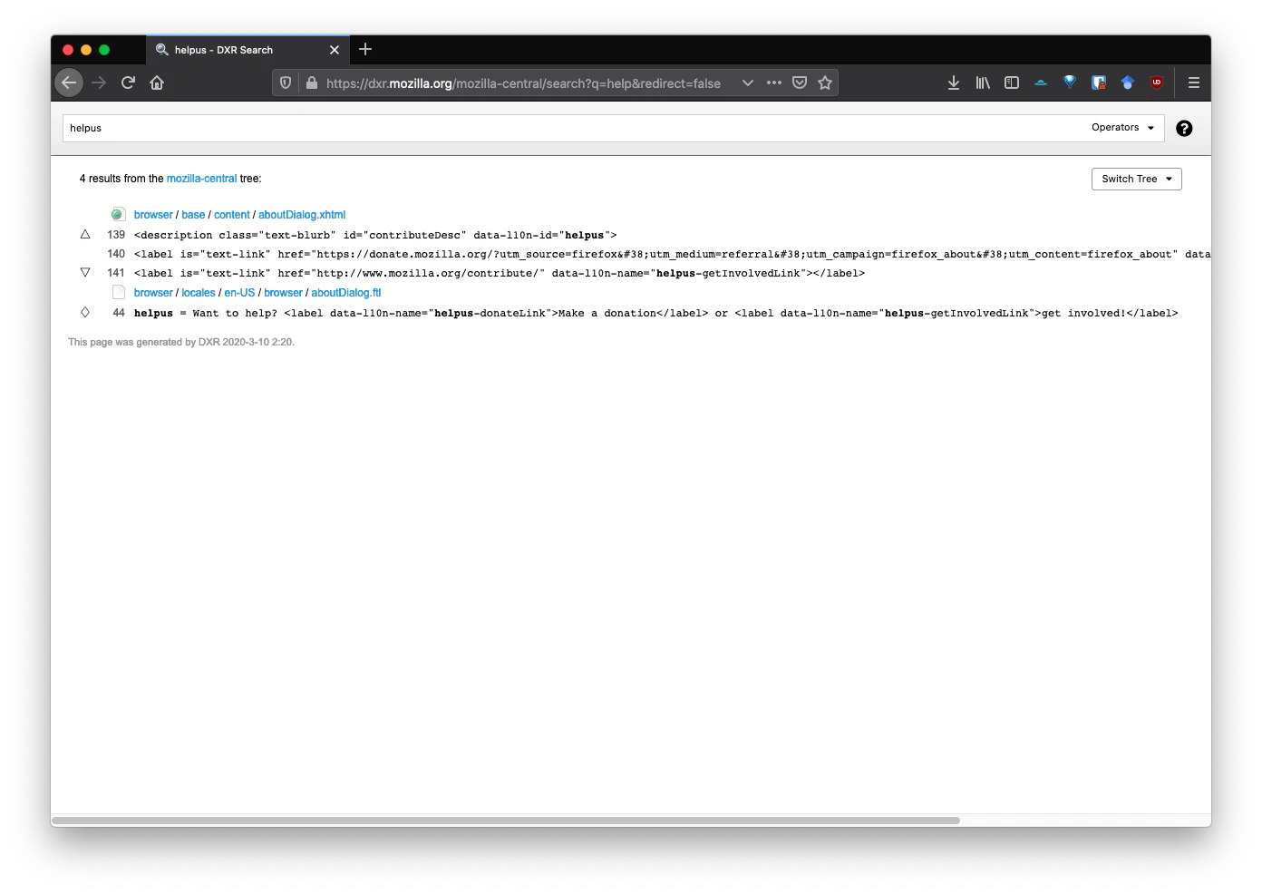Navigate to the locales folder link
Screen dimensions: 1262x894
(199, 293)
